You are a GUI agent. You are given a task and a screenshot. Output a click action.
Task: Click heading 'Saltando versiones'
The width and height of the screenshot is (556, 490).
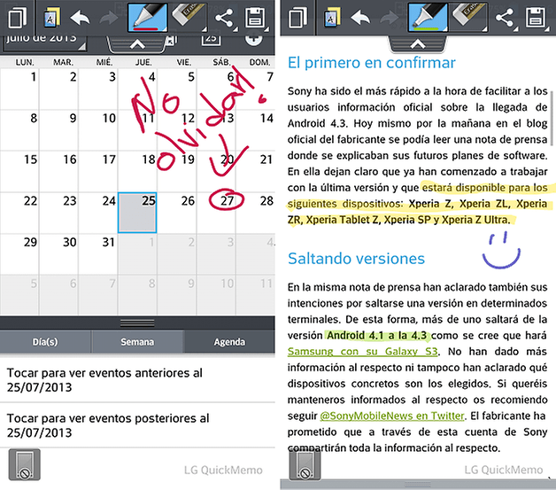356,259
